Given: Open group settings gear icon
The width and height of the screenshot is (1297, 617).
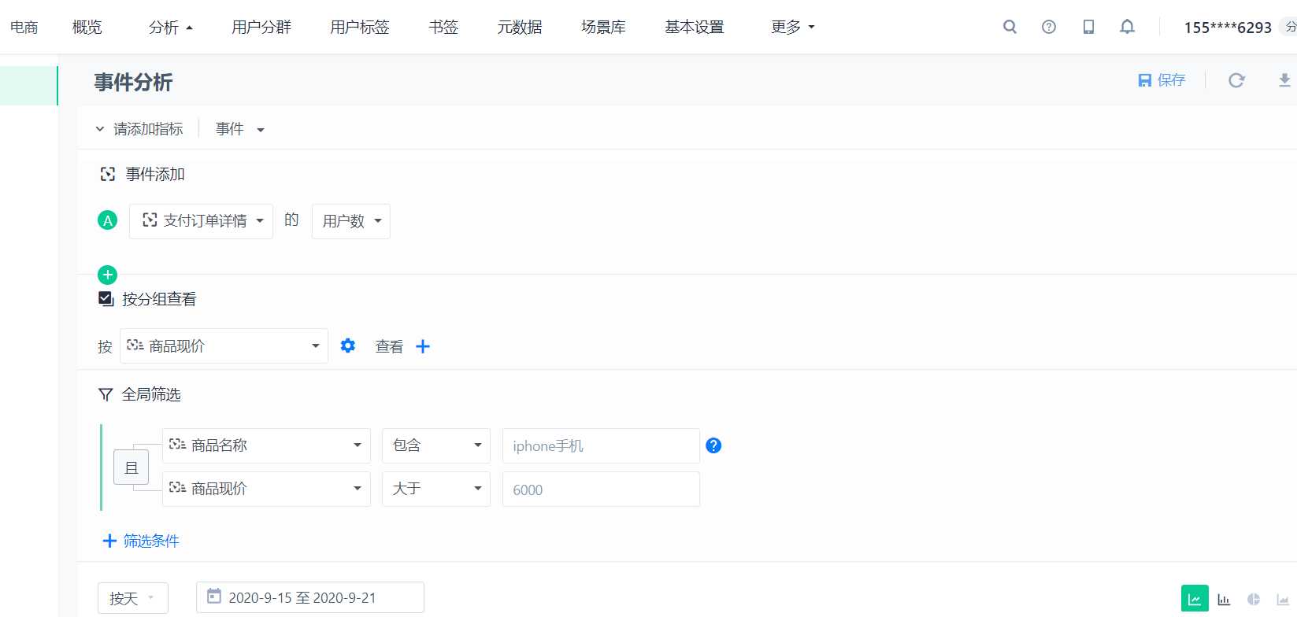Looking at the screenshot, I should 347,345.
